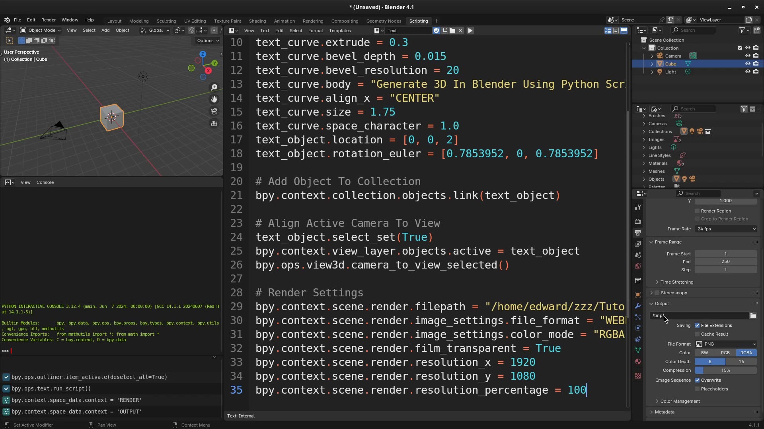This screenshot has height=429, width=764.
Task: Create new text datablock with the new-file icon
Action: (444, 31)
